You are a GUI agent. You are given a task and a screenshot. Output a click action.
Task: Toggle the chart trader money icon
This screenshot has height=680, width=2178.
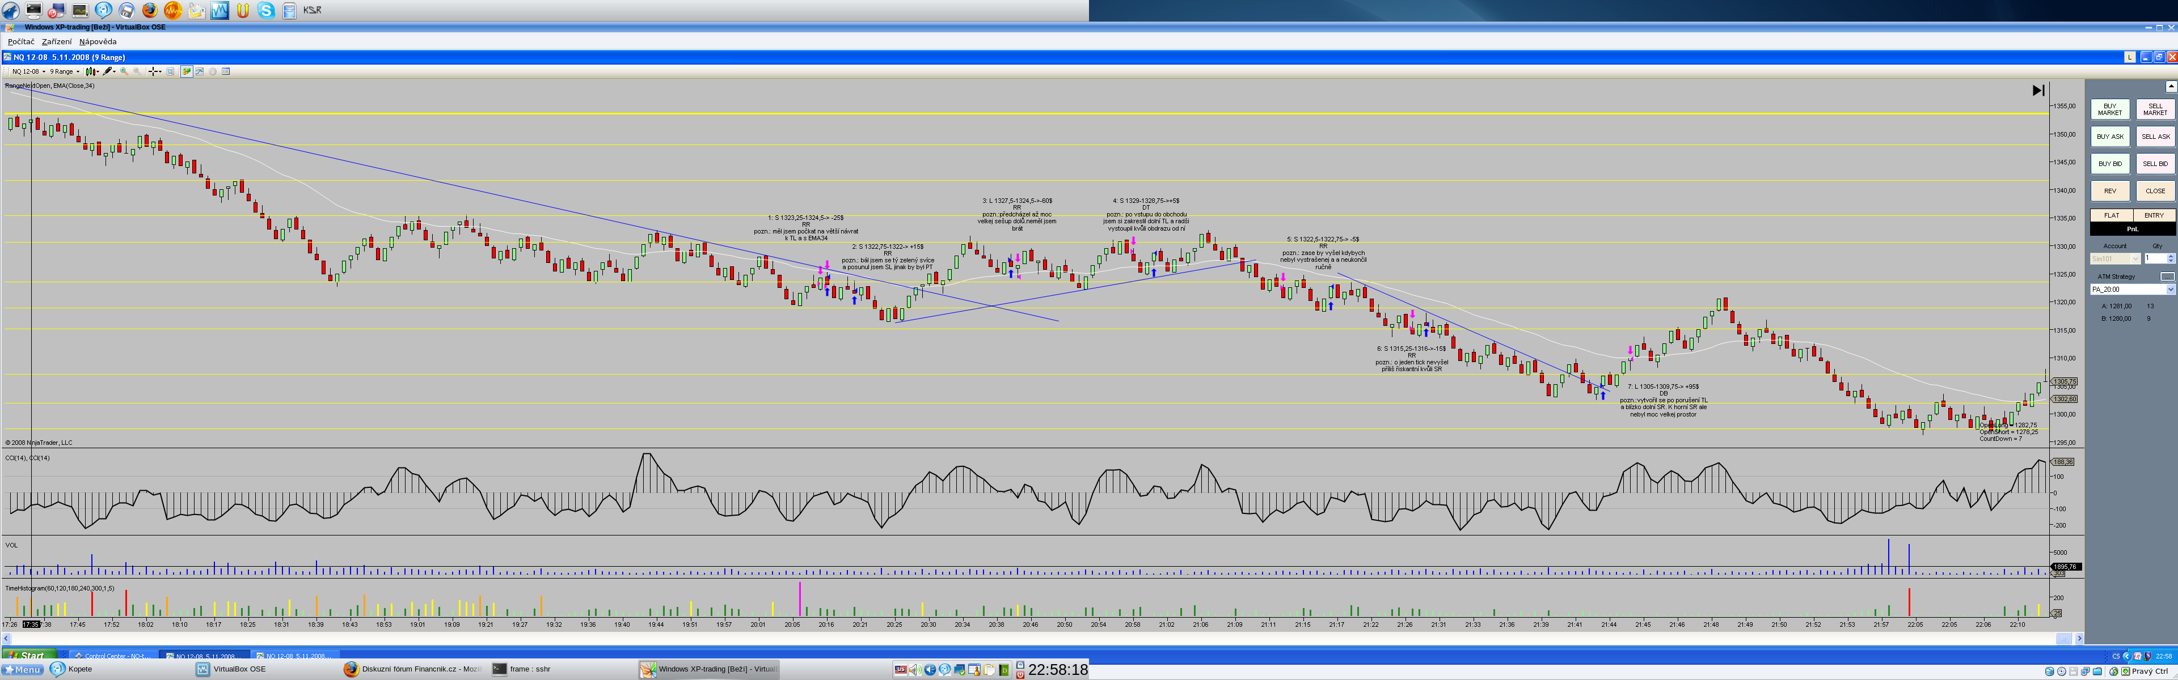(187, 72)
